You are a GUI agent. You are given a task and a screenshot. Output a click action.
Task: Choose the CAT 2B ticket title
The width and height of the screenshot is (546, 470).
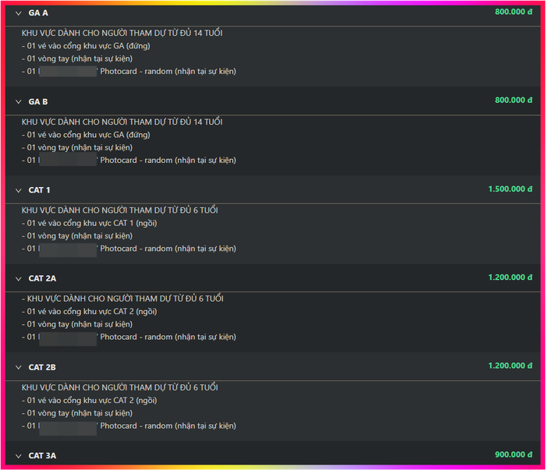click(x=42, y=367)
